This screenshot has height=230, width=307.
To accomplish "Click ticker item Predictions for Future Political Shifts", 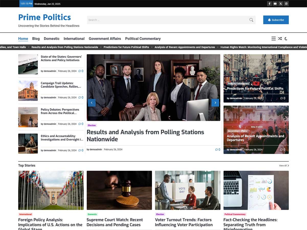I will tap(126, 47).
